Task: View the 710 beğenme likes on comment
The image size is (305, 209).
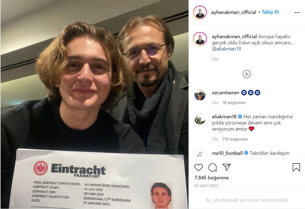Action: pyautogui.click(x=235, y=139)
